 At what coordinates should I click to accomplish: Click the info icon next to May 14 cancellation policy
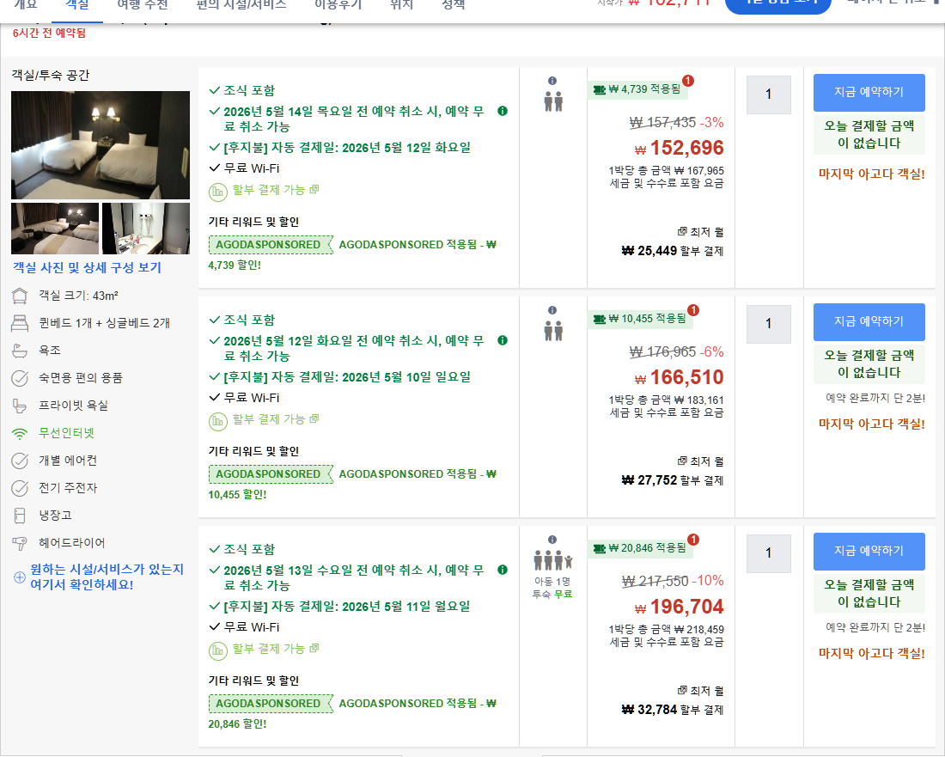coord(502,111)
